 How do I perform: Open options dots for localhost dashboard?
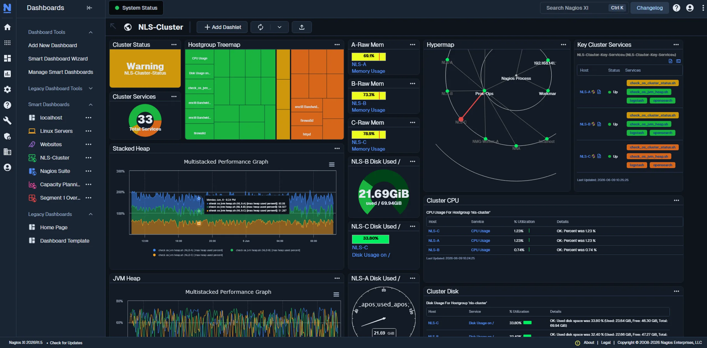coord(88,118)
